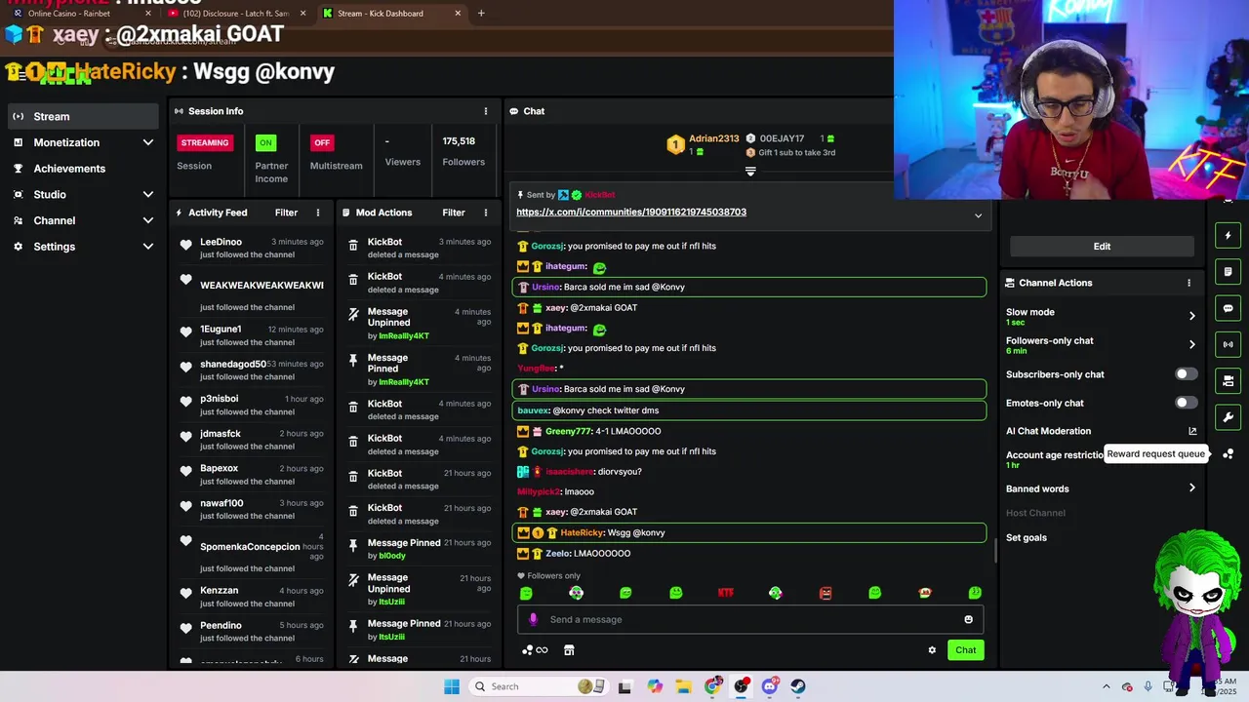Screen dimensions: 1249x702
Task: Toggle Emotes-only chat switch
Action: [1186, 403]
